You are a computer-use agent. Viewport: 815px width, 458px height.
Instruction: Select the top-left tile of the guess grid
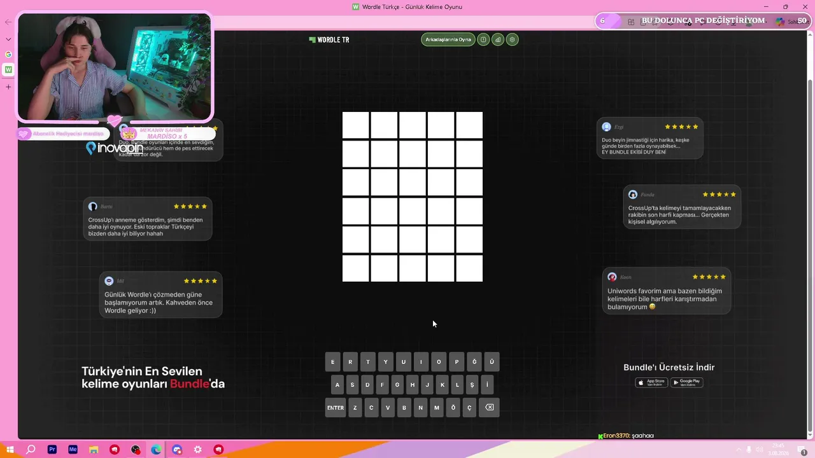(355, 125)
